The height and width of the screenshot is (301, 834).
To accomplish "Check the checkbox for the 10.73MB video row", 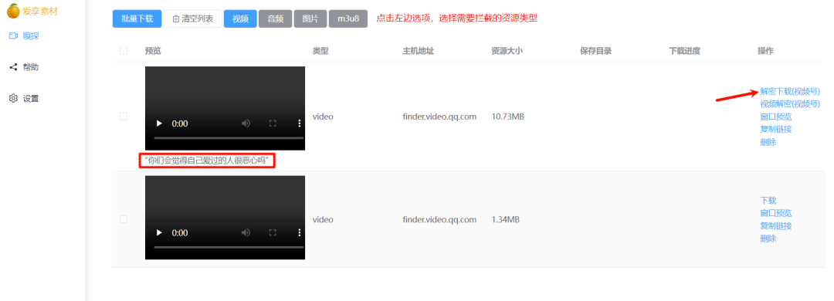I will (x=124, y=116).
